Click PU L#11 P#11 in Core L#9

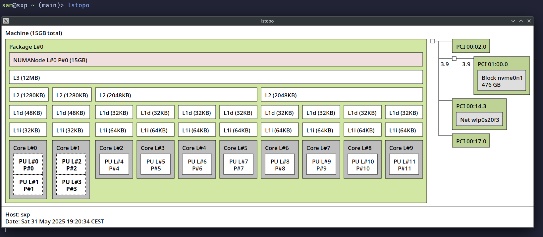point(404,165)
